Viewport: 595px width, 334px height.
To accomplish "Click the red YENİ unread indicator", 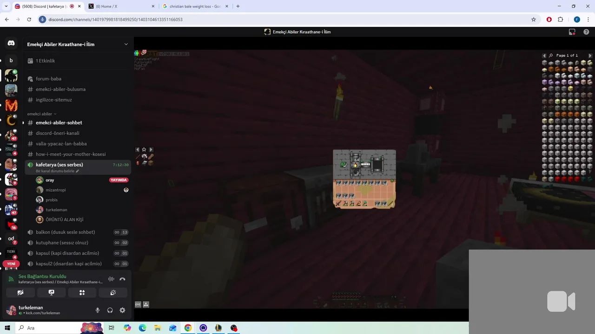I will click(x=11, y=263).
